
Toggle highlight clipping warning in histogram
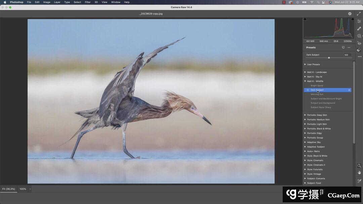(x=352, y=19)
